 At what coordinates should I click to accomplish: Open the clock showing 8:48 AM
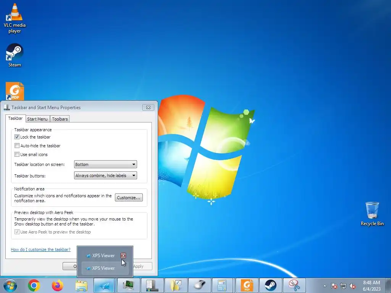(x=372, y=286)
